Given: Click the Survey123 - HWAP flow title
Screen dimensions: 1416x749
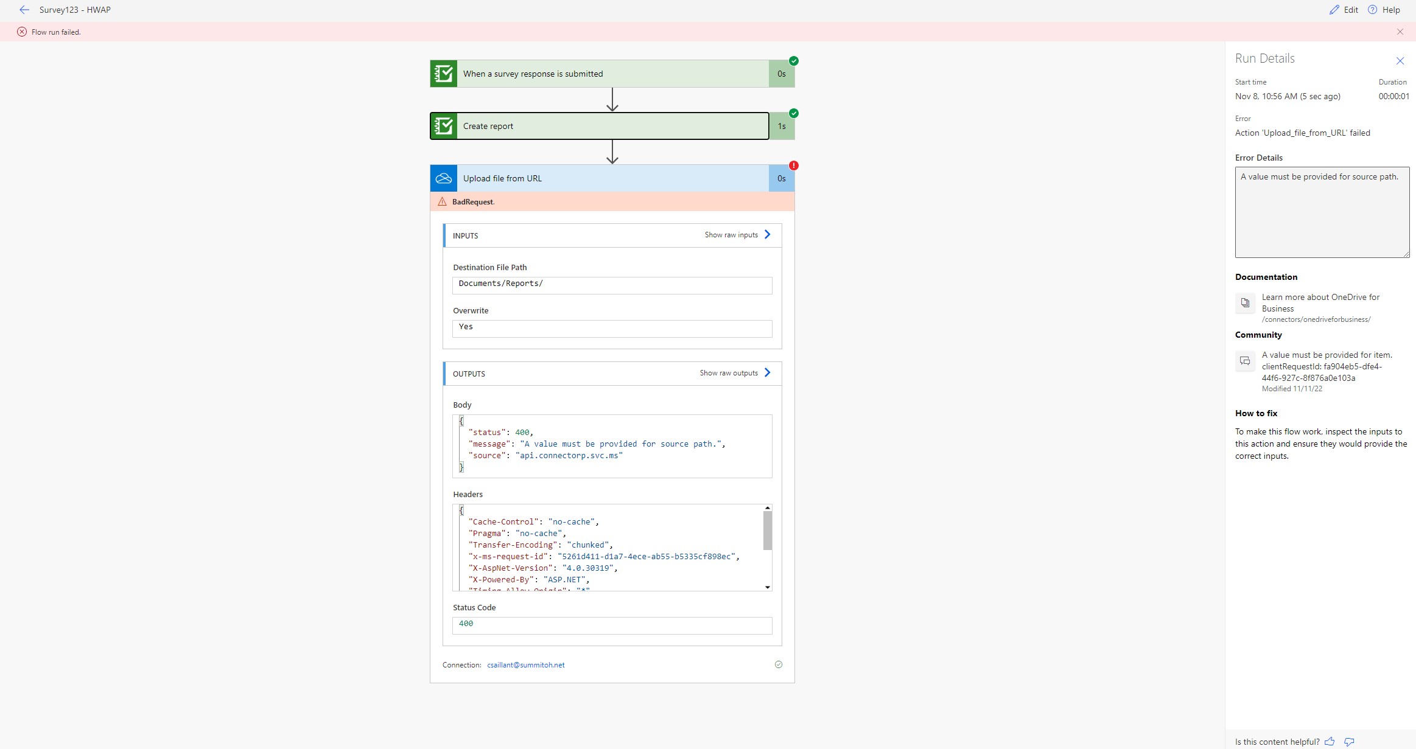Looking at the screenshot, I should [75, 10].
